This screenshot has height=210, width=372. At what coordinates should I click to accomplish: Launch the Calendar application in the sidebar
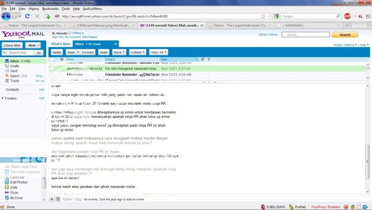15,177
